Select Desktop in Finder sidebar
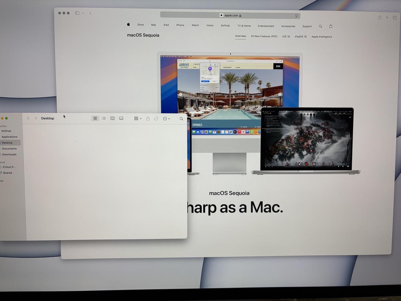The height and width of the screenshot is (301, 401). [x=7, y=143]
